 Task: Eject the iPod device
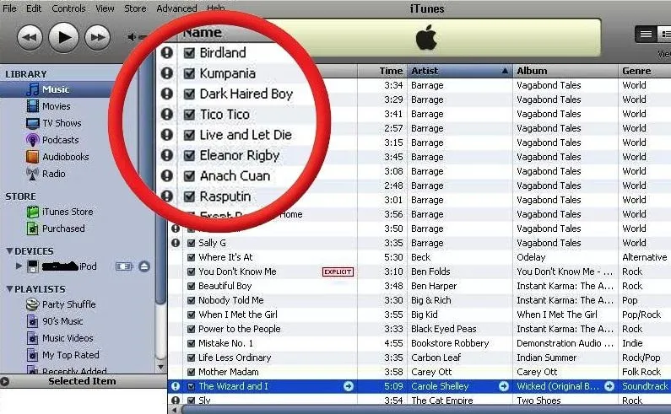tap(144, 266)
